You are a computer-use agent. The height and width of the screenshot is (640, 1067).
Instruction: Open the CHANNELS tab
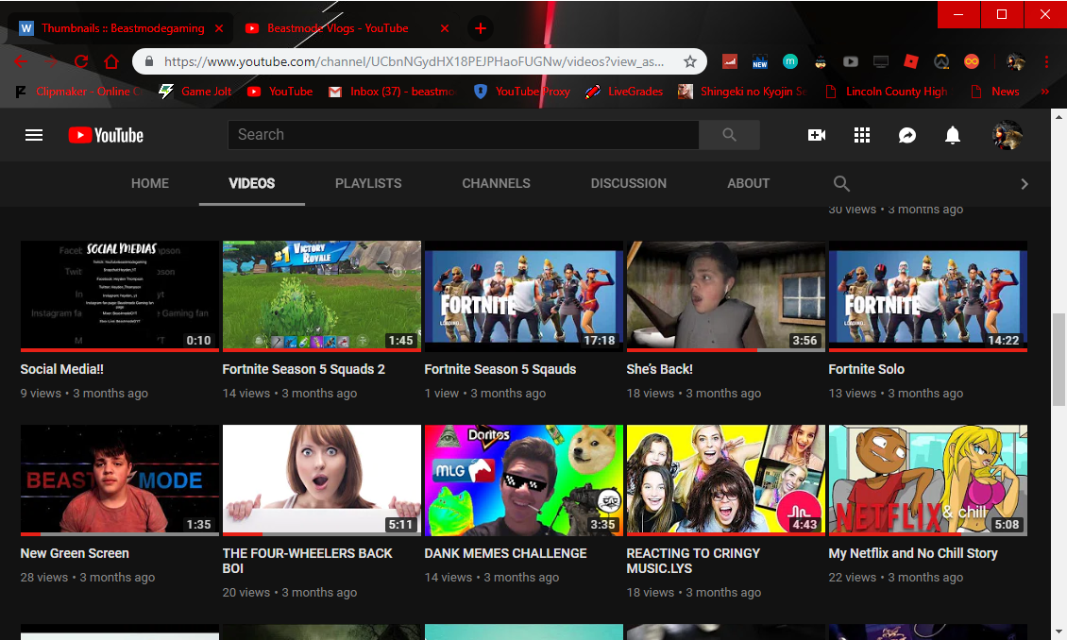click(x=496, y=184)
